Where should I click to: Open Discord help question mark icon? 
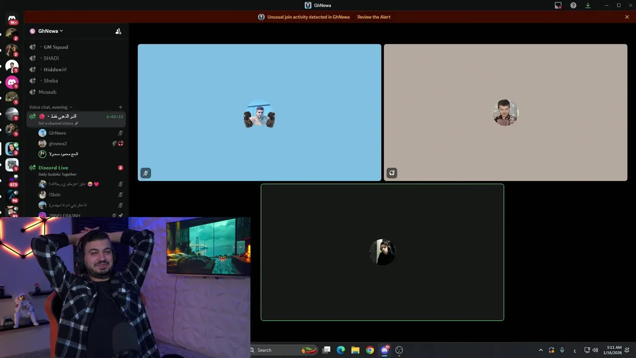573,5
